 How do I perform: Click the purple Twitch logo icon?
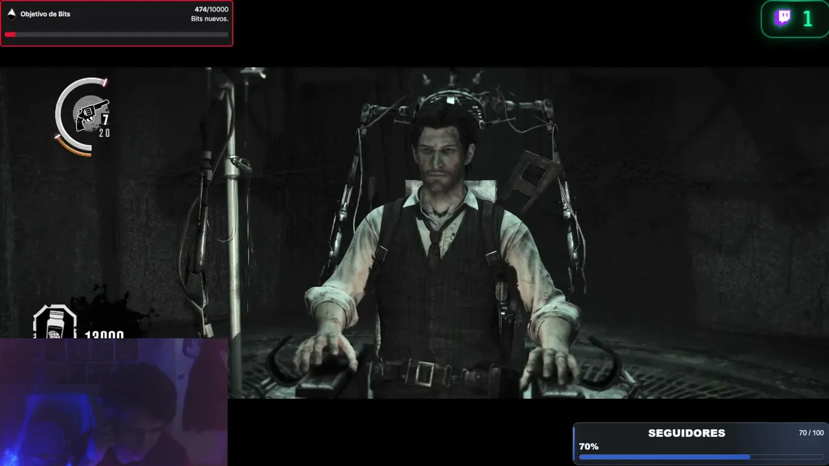click(x=783, y=18)
